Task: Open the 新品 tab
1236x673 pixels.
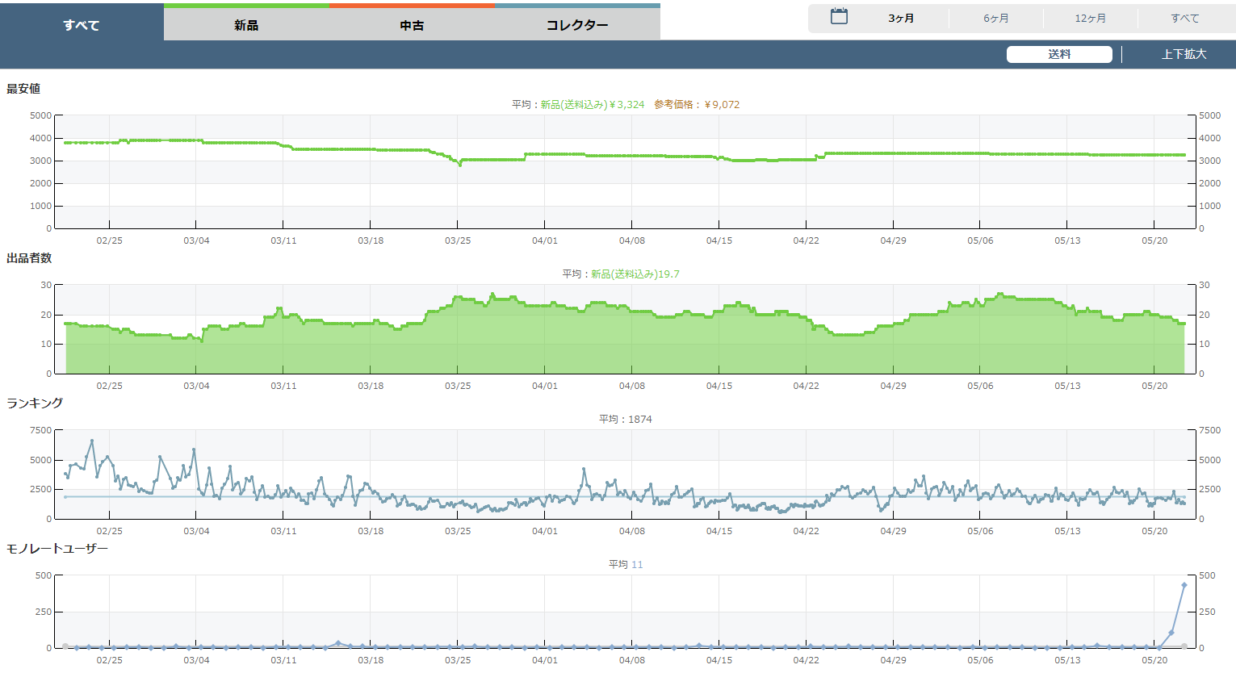Action: 246,25
